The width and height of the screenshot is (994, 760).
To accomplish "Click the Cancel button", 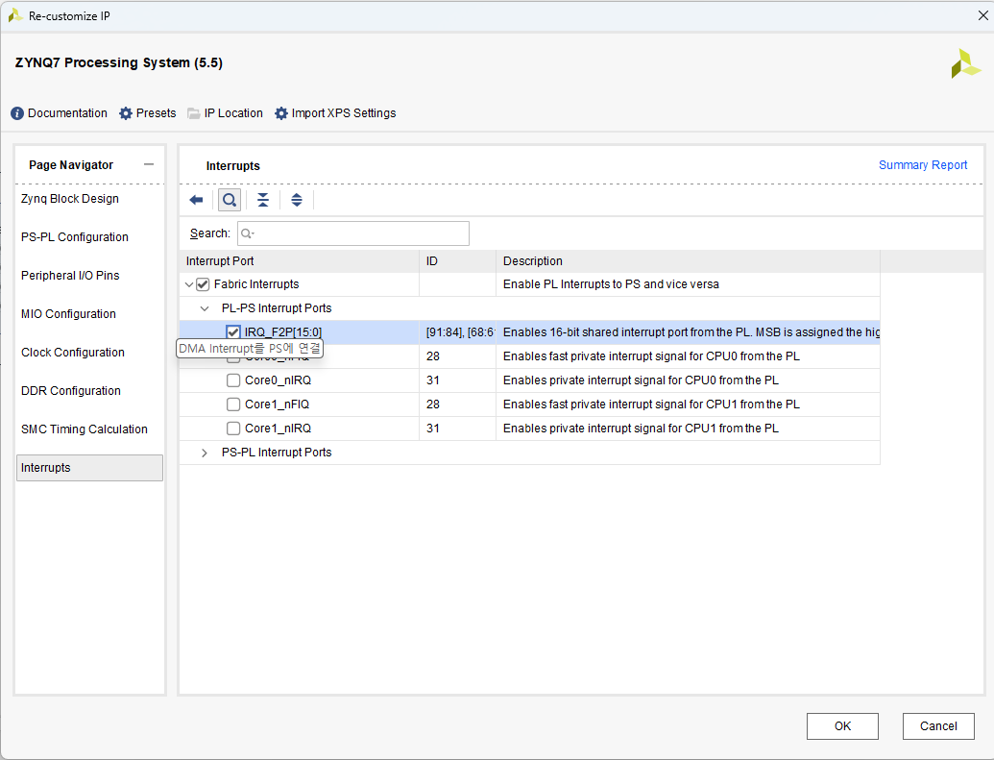I will (x=938, y=726).
